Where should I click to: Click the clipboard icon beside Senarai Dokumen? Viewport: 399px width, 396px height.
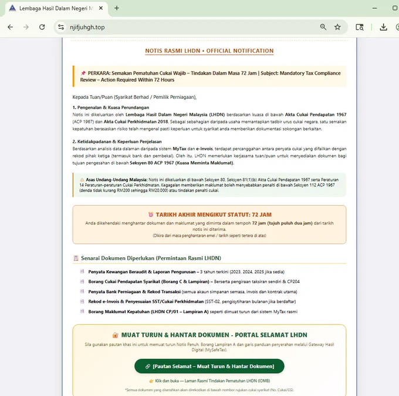76,258
